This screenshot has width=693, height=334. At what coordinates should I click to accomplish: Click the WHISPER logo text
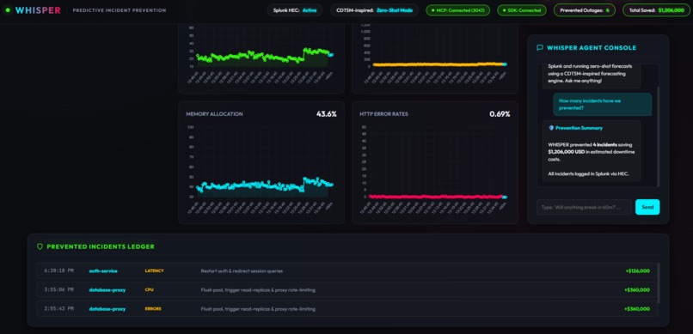(38, 10)
